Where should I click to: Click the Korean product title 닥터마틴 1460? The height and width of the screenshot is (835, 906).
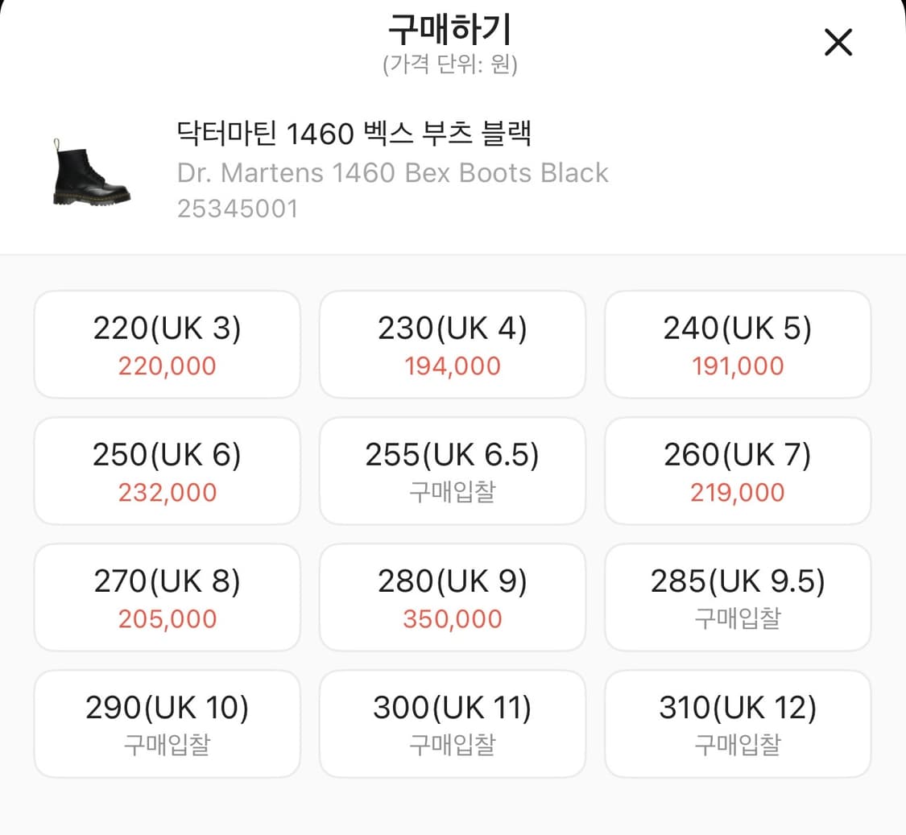353,134
